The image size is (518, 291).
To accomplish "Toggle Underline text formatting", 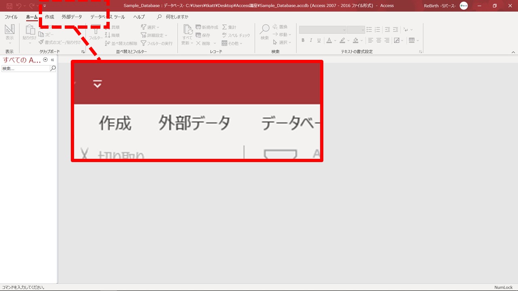I will tap(319, 40).
